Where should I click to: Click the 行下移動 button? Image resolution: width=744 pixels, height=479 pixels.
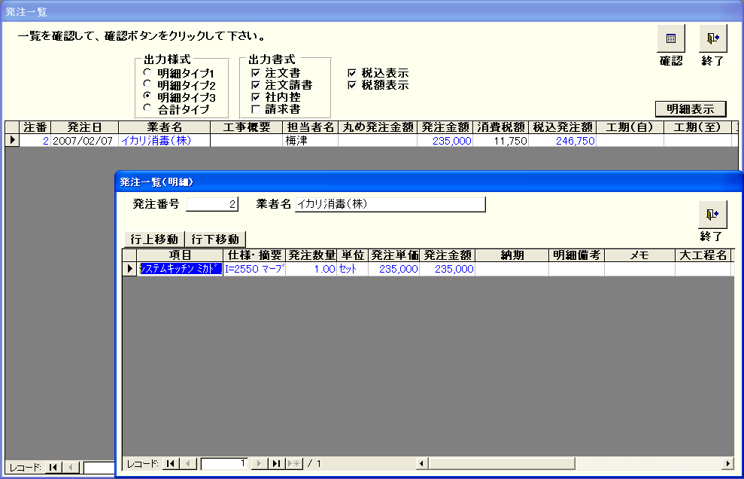point(215,239)
